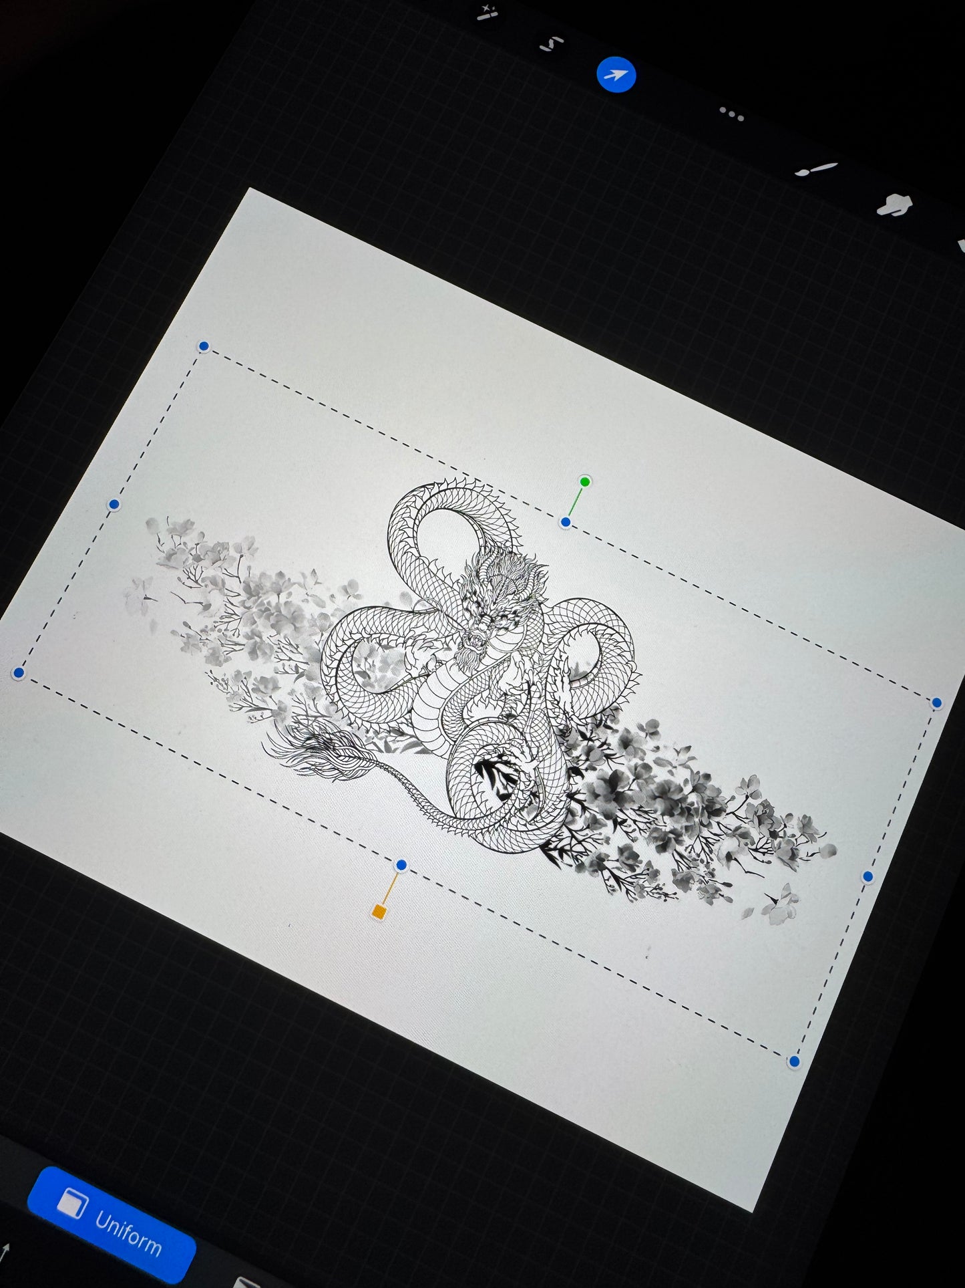
Task: Click the green rotation handle
Action: pos(585,482)
